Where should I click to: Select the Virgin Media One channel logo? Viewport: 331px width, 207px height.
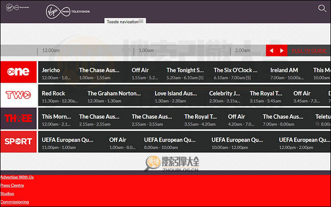point(18,72)
